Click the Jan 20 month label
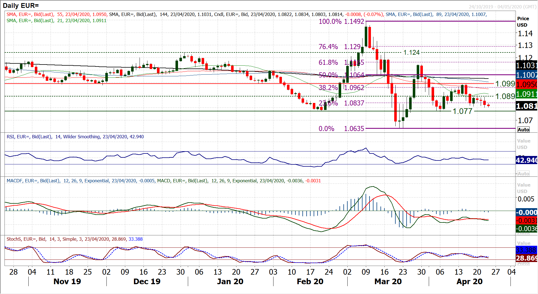Image resolution: width=538 pixels, height=294 pixels. [x=230, y=281]
